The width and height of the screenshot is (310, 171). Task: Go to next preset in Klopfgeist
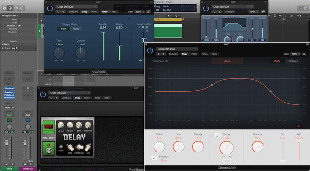[x=63, y=12]
